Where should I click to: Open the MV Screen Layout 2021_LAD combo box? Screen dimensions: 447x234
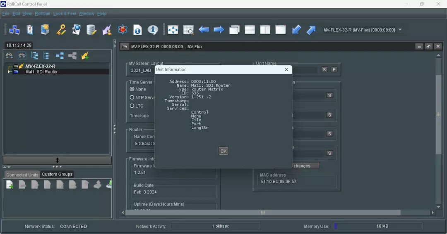(141, 70)
